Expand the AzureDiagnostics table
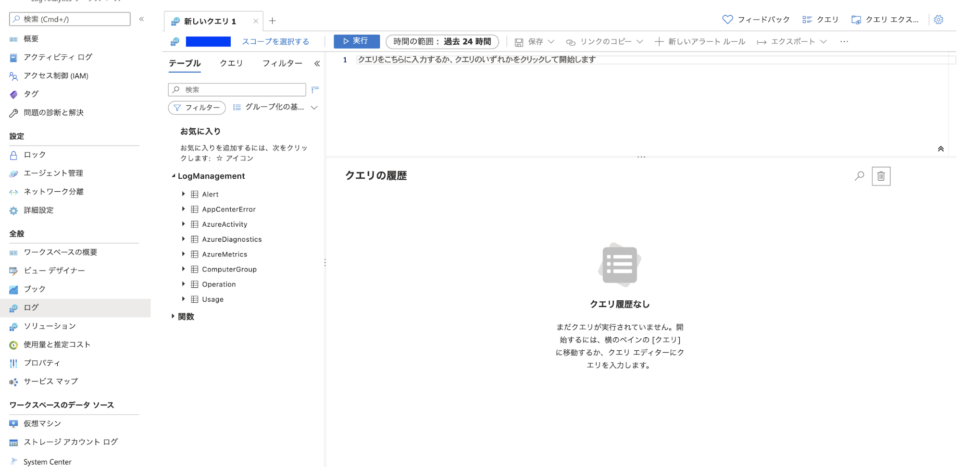The height and width of the screenshot is (467, 961). pos(183,239)
